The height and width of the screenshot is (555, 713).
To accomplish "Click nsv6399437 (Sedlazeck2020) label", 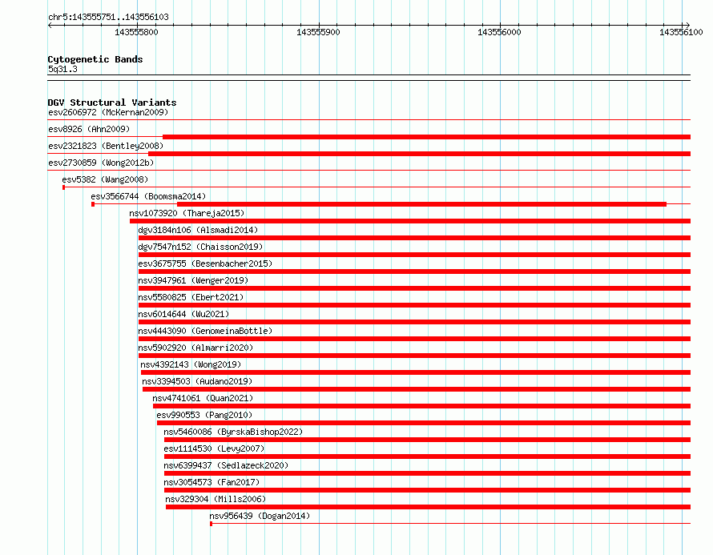I will [226, 465].
